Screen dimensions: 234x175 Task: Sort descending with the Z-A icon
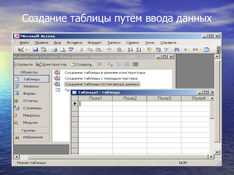pyautogui.click(x=139, y=50)
